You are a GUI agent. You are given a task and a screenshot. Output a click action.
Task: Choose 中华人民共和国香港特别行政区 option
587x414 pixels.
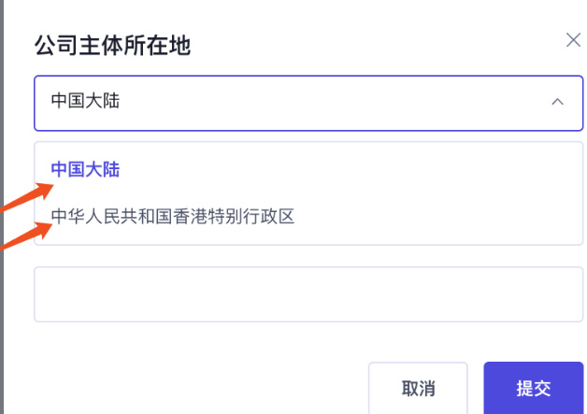click(173, 217)
